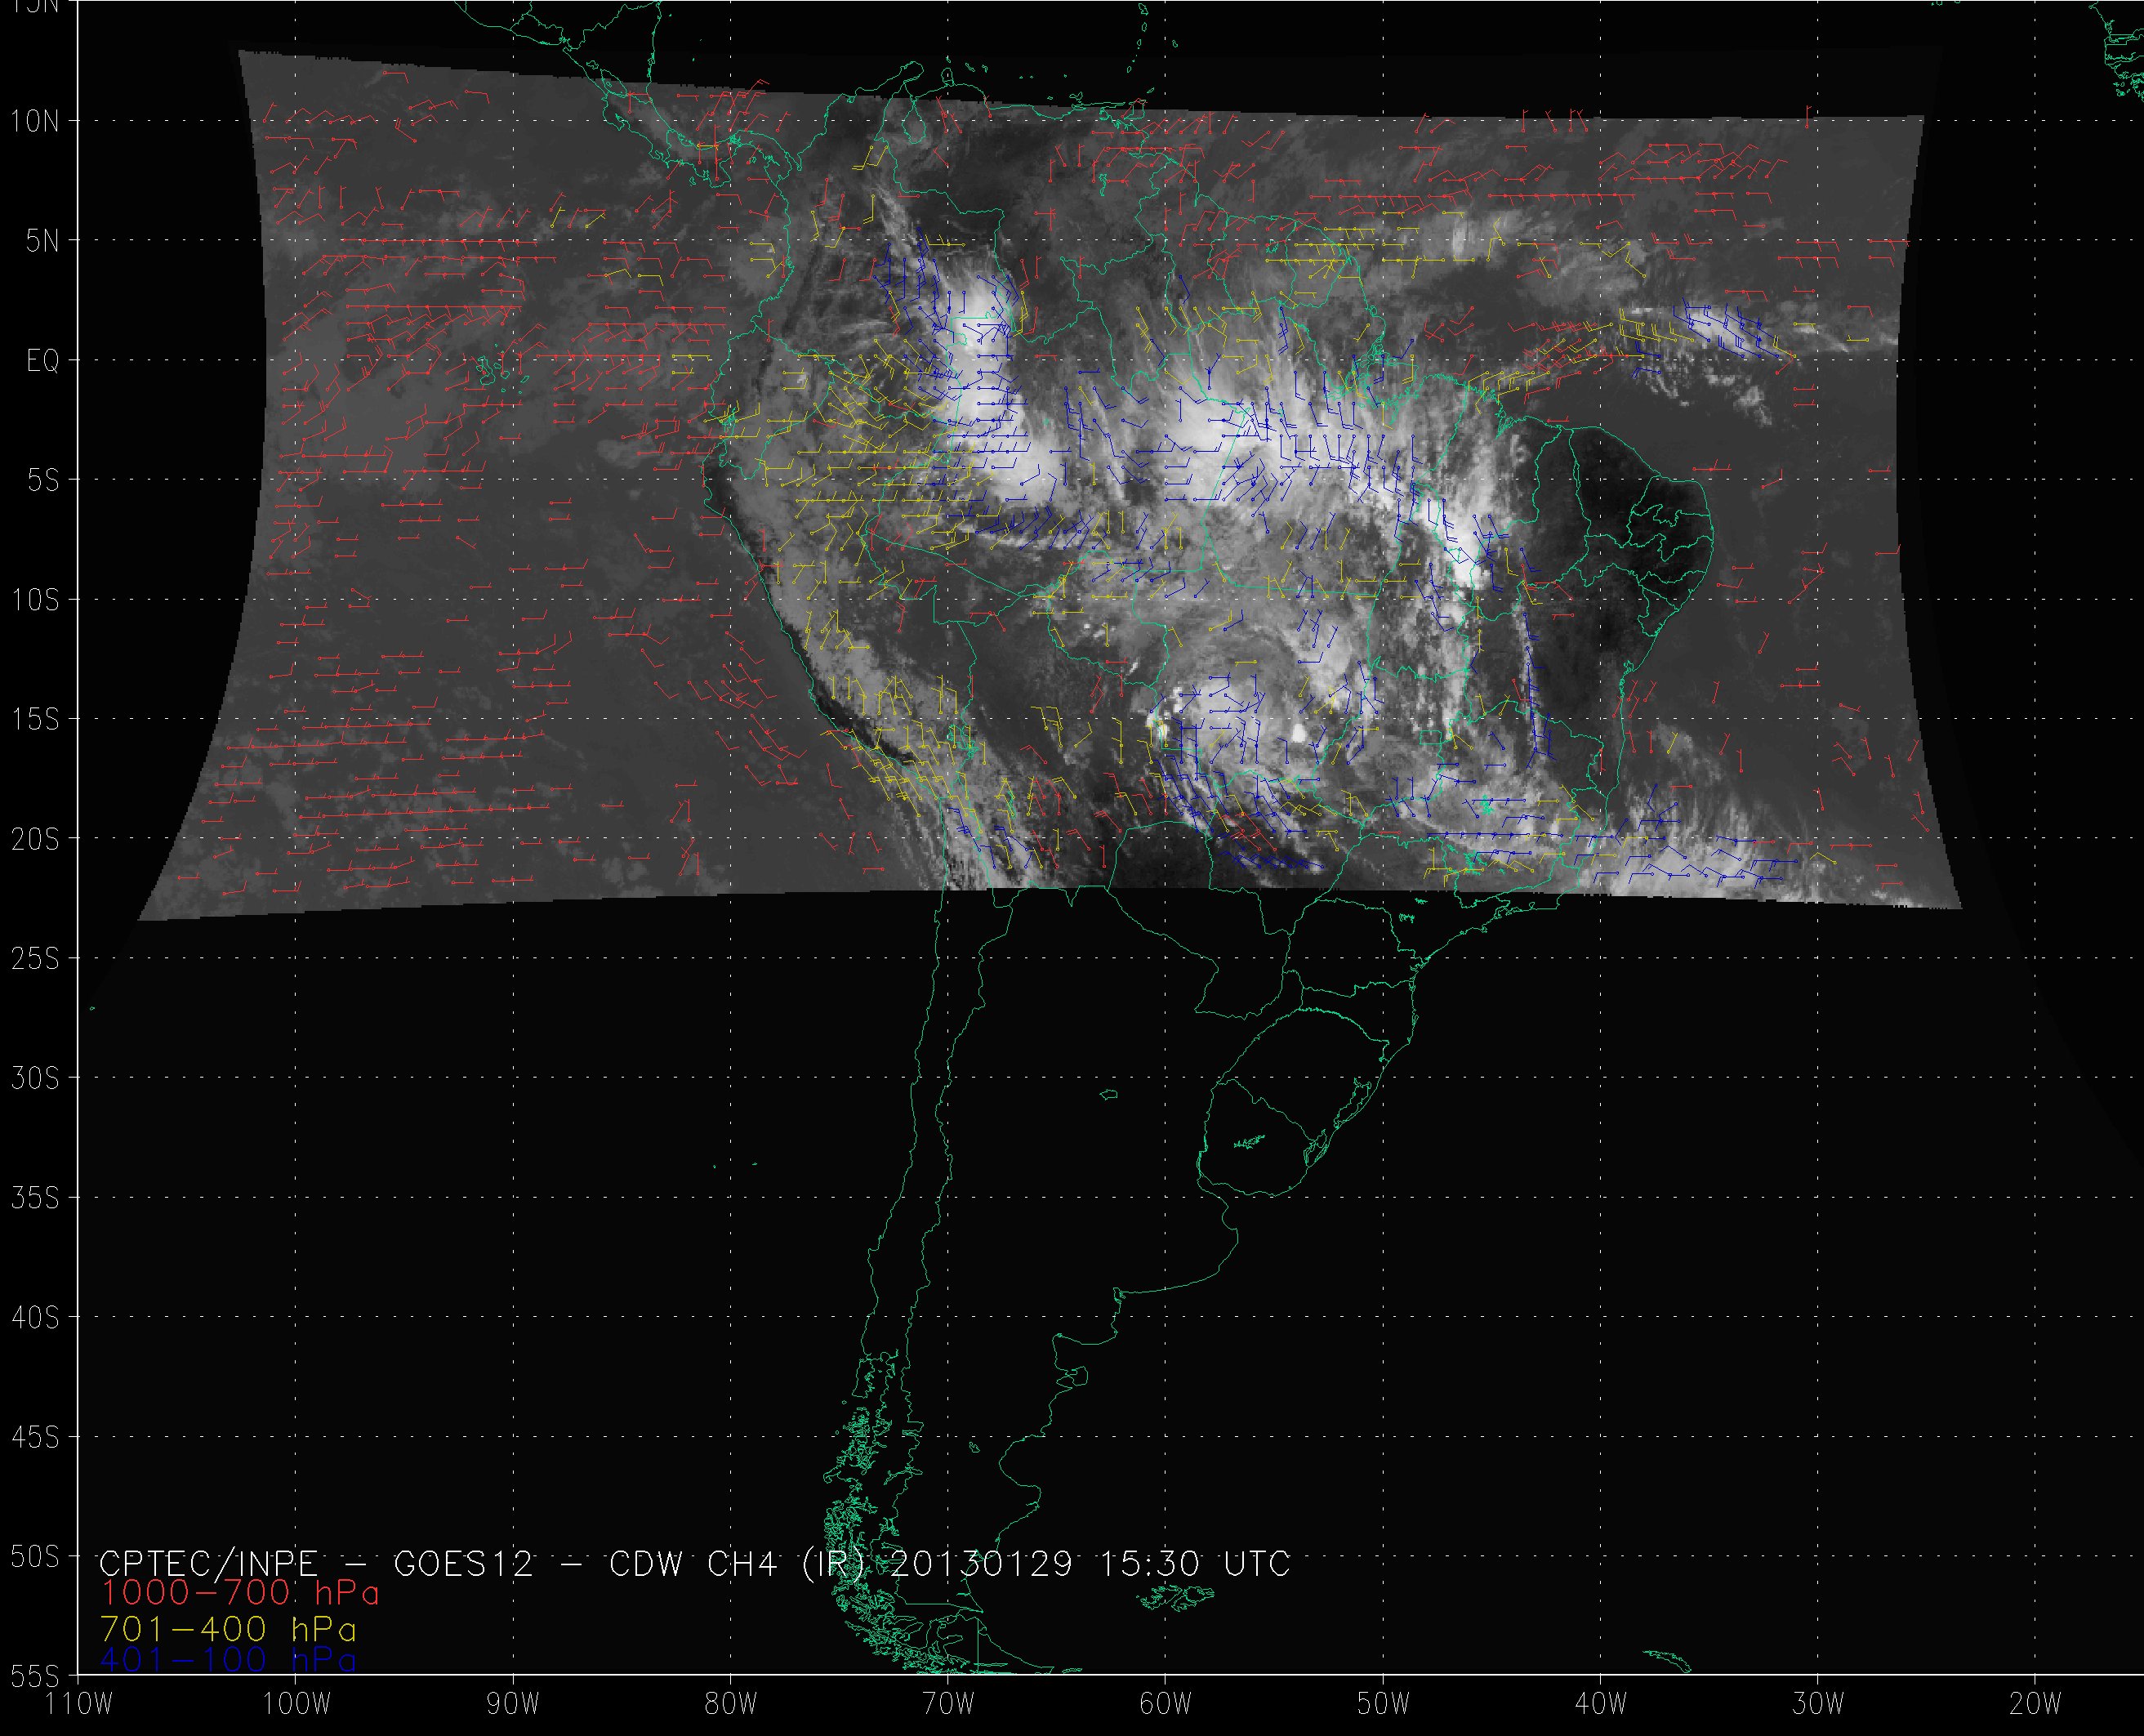The height and width of the screenshot is (1736, 2144).
Task: Click the 90W longitude axis label
Action: point(513,1703)
